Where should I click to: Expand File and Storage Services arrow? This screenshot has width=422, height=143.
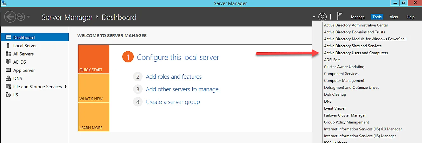66,87
